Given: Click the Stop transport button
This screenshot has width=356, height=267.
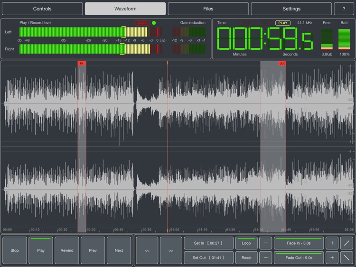Looking at the screenshot, I should click(15, 250).
